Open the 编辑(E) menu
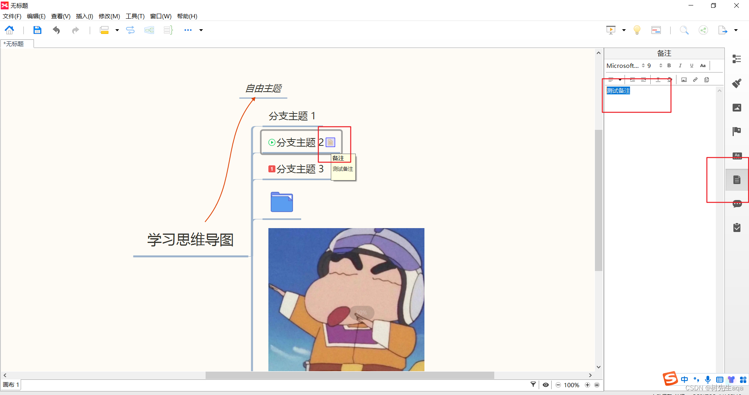749x395 pixels. [x=36, y=16]
